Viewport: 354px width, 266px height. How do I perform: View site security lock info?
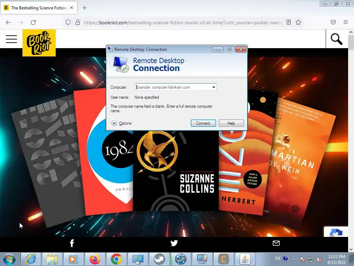tap(78, 22)
